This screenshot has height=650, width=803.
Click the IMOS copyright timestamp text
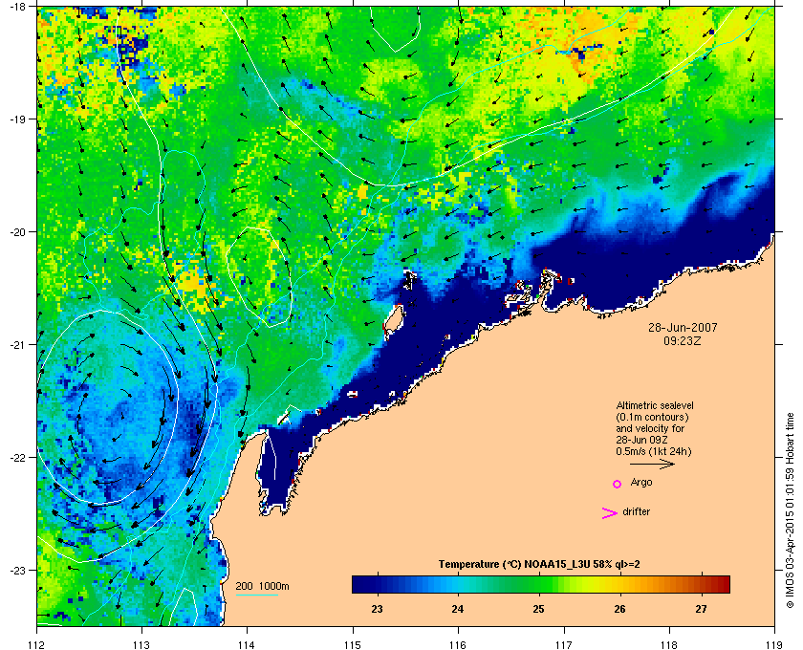[790, 510]
